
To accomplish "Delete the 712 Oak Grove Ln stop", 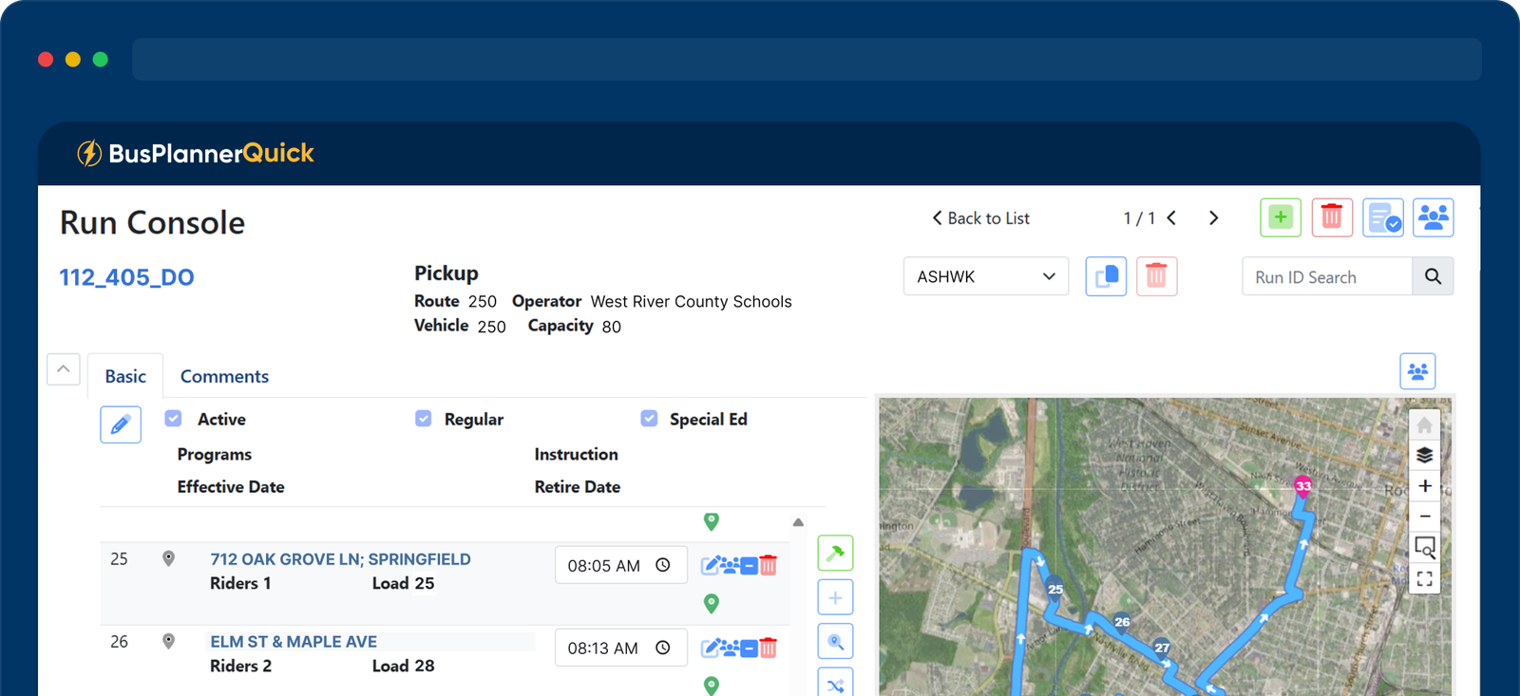I will point(769,566).
